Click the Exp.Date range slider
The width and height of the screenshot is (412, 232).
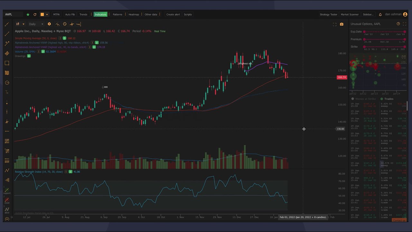pyautogui.click(x=385, y=32)
